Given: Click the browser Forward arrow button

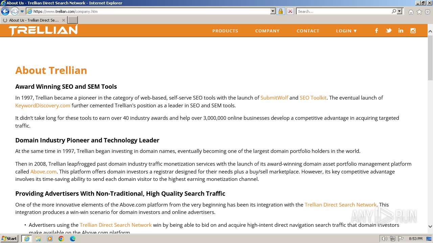Looking at the screenshot, I should pos(15,11).
